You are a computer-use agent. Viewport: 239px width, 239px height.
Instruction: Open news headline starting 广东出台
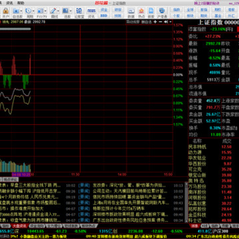tap(131, 220)
